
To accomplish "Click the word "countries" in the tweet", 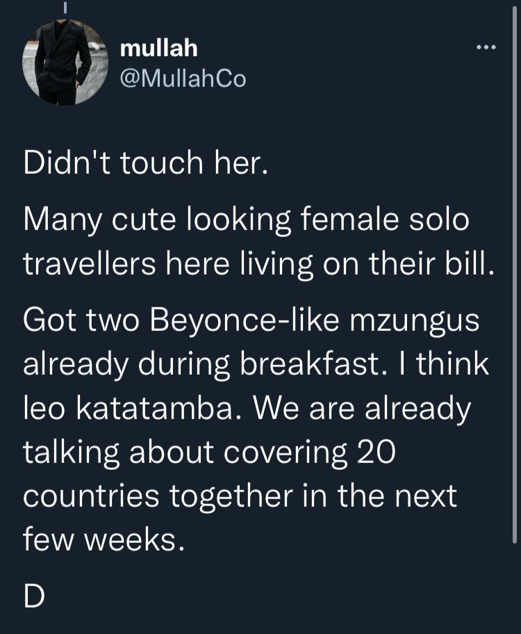I will [87, 496].
